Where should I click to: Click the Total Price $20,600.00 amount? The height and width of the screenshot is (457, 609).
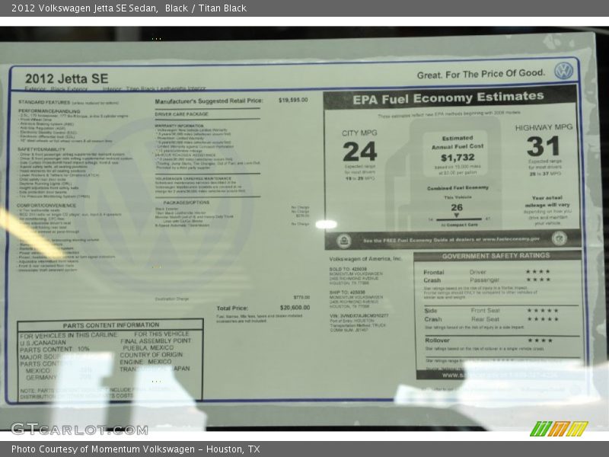click(x=293, y=308)
